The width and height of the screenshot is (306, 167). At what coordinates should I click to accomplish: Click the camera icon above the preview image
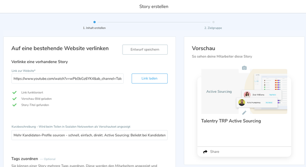click(x=244, y=68)
